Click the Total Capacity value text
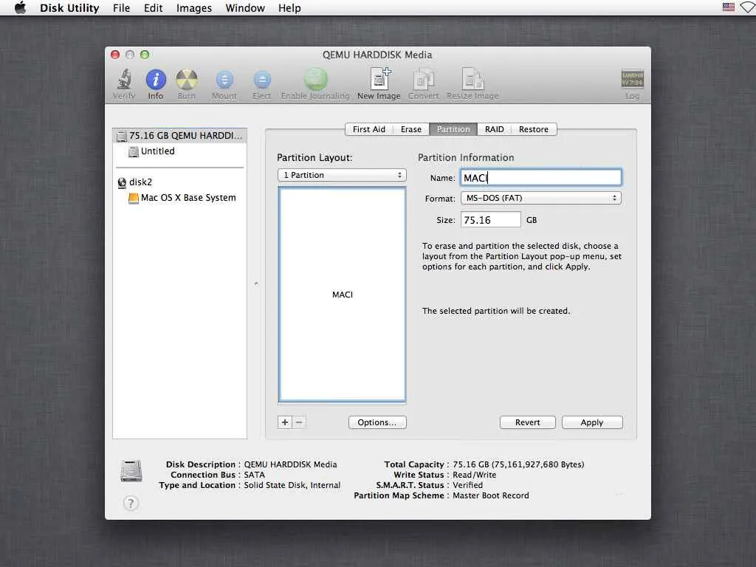Viewport: 756px width, 567px height. (518, 464)
